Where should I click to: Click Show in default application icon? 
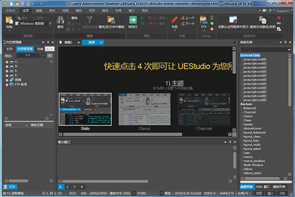pyautogui.click(x=233, y=20)
